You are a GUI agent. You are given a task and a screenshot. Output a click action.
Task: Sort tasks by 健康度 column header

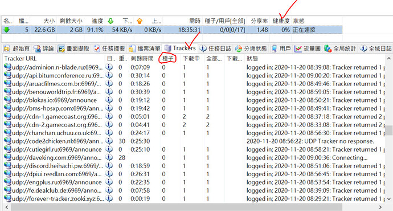click(281, 21)
